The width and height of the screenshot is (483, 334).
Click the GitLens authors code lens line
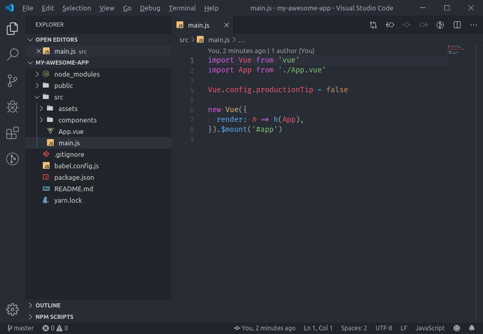coord(261,51)
